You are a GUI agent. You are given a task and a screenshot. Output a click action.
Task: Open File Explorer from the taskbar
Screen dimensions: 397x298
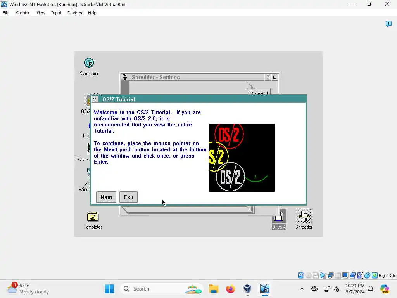coord(214,289)
